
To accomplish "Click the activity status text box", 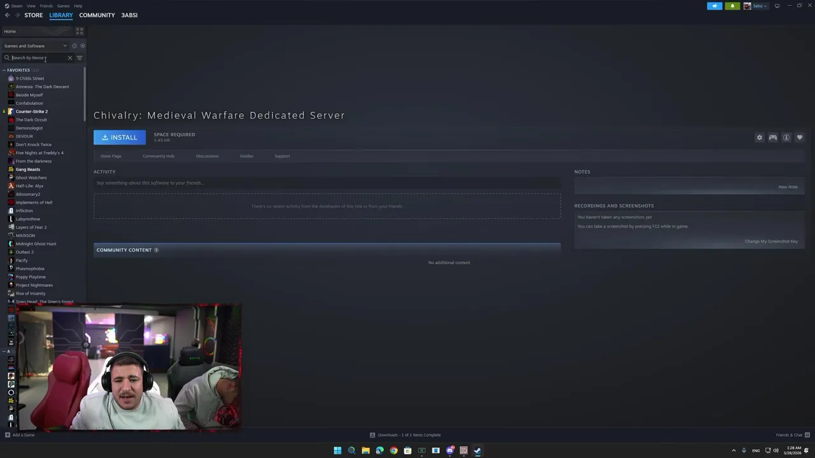I will pos(327,183).
